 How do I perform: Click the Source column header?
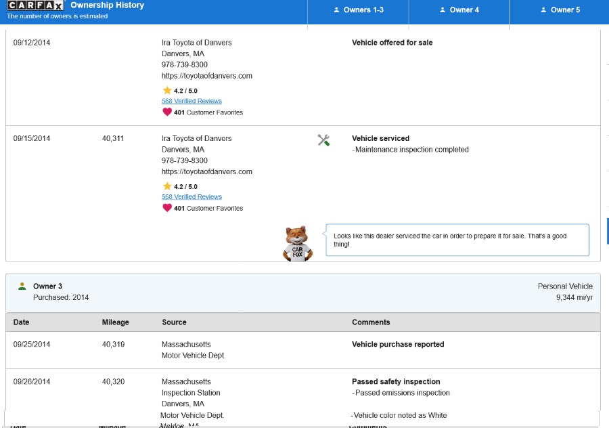(174, 322)
